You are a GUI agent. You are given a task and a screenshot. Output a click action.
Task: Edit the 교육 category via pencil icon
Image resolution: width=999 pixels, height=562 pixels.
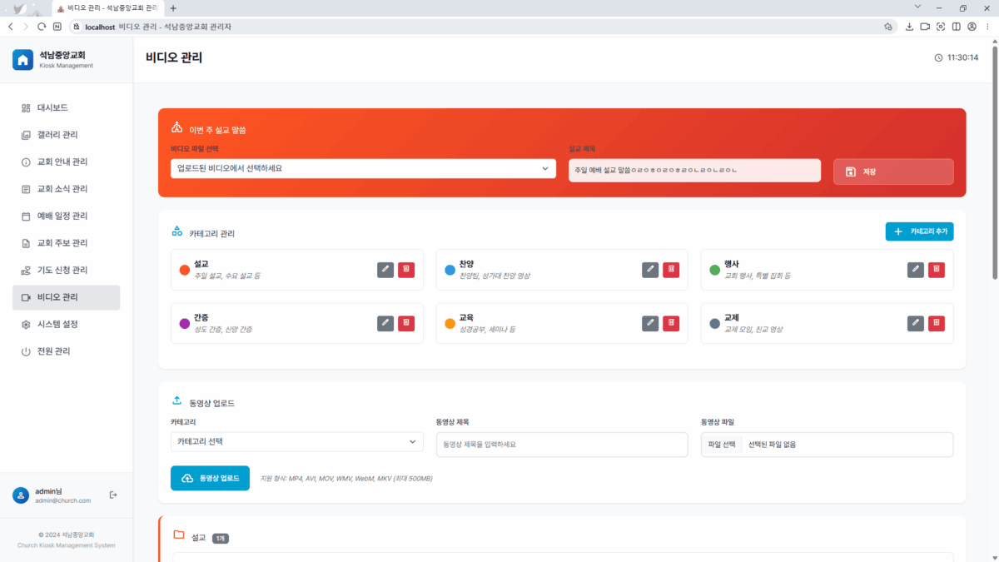(x=650, y=323)
